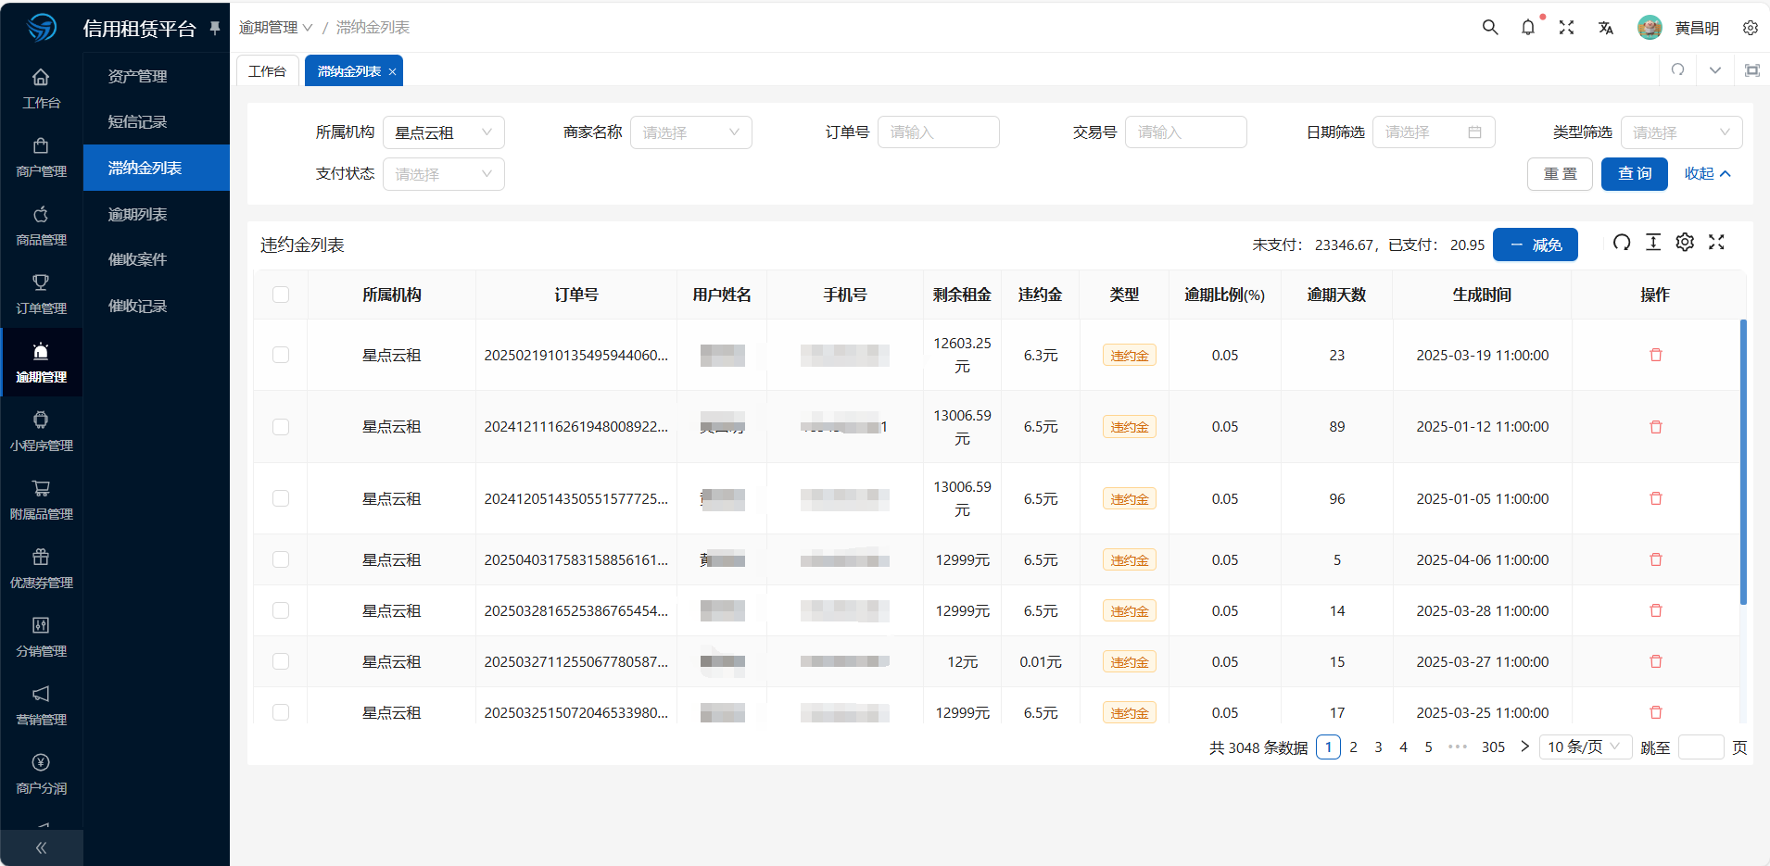Open 支付状态 dropdown
The image size is (1770, 866).
click(444, 174)
